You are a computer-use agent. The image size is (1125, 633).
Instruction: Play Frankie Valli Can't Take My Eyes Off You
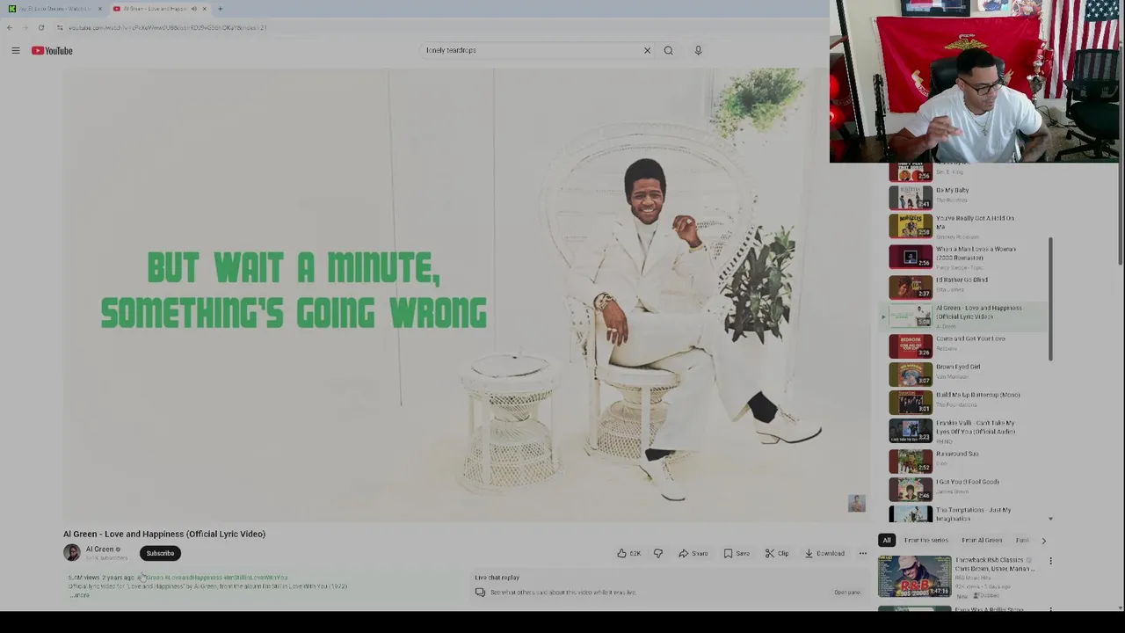(x=967, y=431)
